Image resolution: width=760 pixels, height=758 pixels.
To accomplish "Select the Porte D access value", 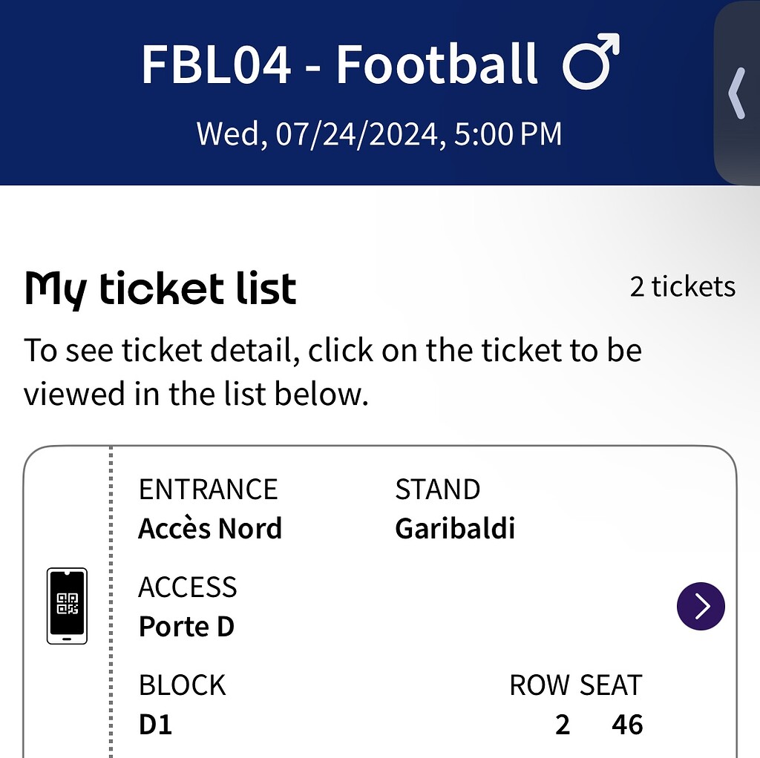I will pyautogui.click(x=186, y=627).
